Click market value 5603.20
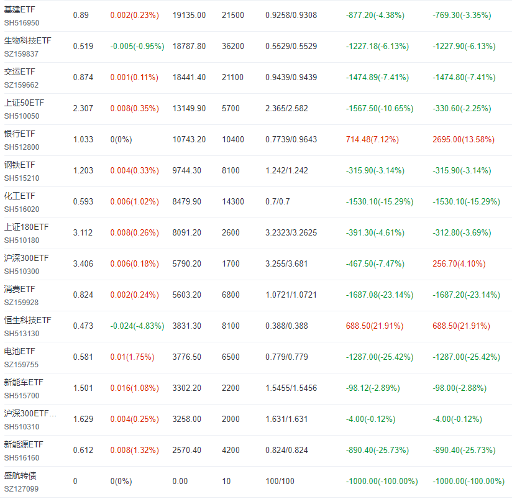512x499 pixels. 187,294
